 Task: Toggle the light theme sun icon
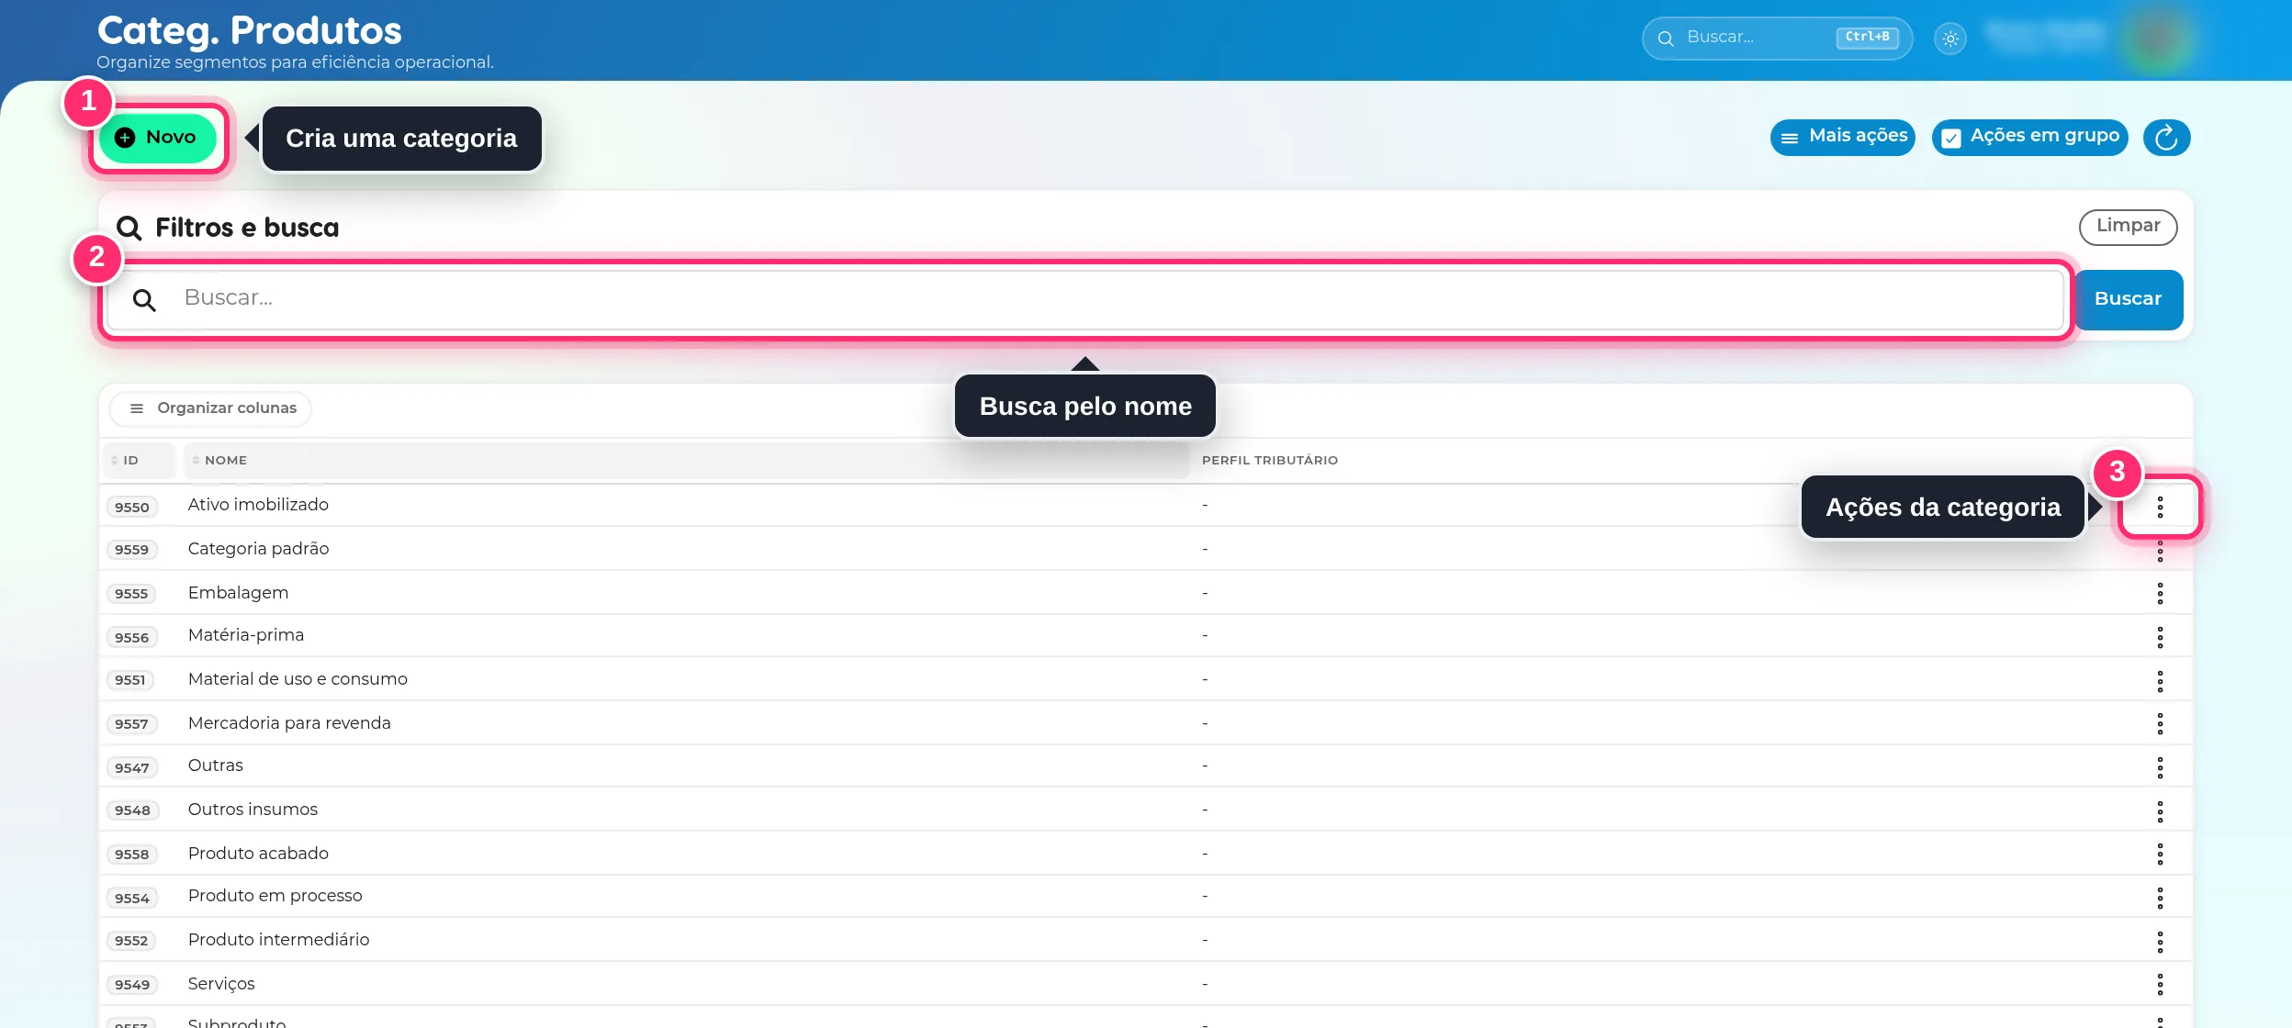click(x=1950, y=39)
